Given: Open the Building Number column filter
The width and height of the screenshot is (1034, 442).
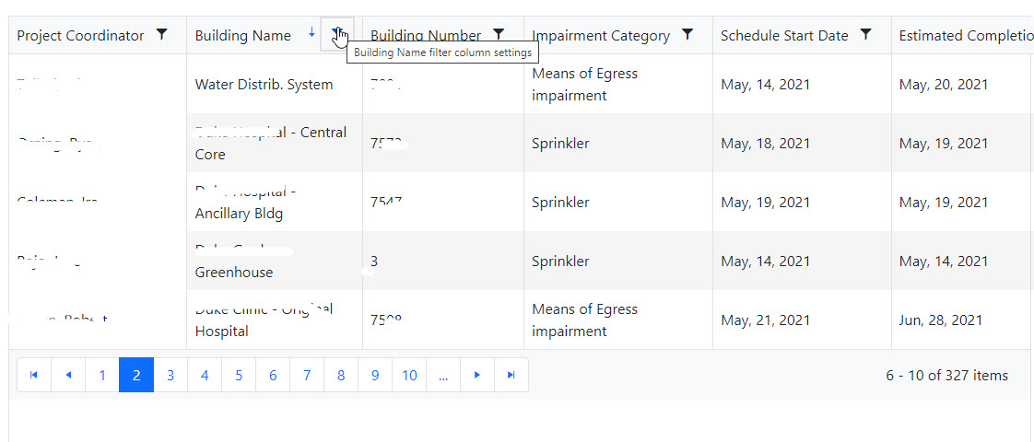Looking at the screenshot, I should tap(499, 35).
